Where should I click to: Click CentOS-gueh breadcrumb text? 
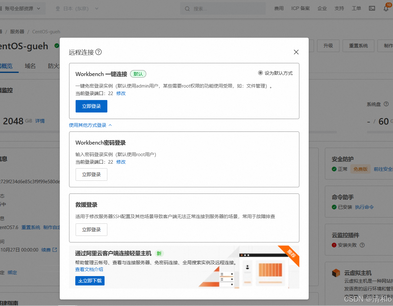click(x=46, y=32)
